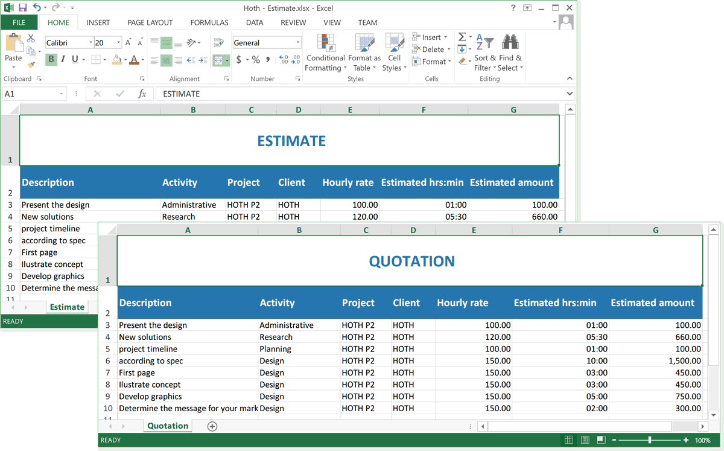Click the Decrease Indent icon
The height and width of the screenshot is (451, 724).
[x=191, y=60]
